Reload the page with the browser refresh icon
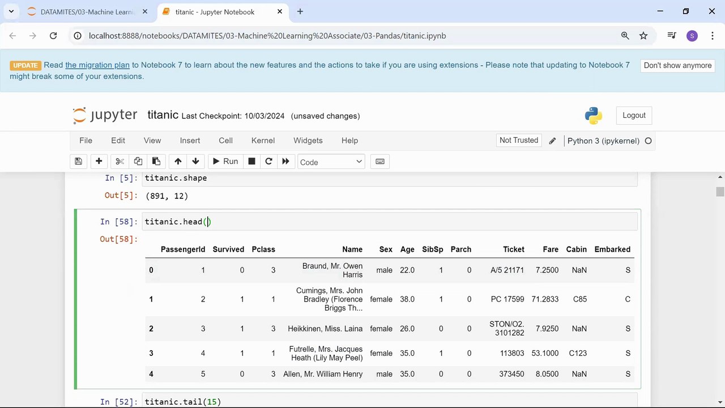Image resolution: width=725 pixels, height=408 pixels. (53, 36)
